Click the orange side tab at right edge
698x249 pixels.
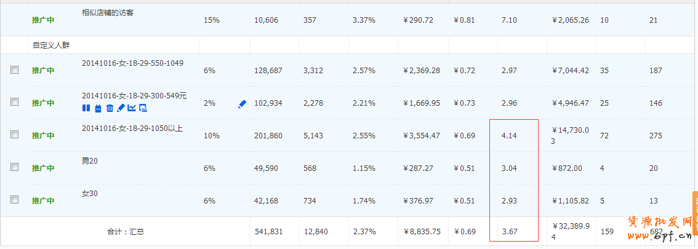(695, 209)
